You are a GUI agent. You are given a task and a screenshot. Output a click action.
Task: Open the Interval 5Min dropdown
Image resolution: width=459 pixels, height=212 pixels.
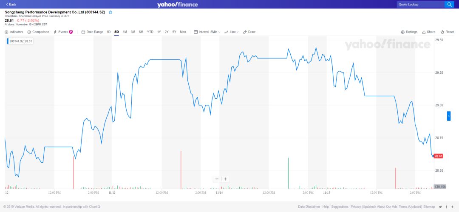pyautogui.click(x=207, y=32)
